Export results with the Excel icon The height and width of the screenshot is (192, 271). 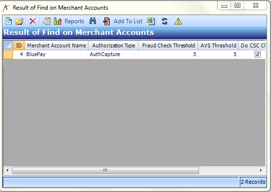pyautogui.click(x=151, y=21)
